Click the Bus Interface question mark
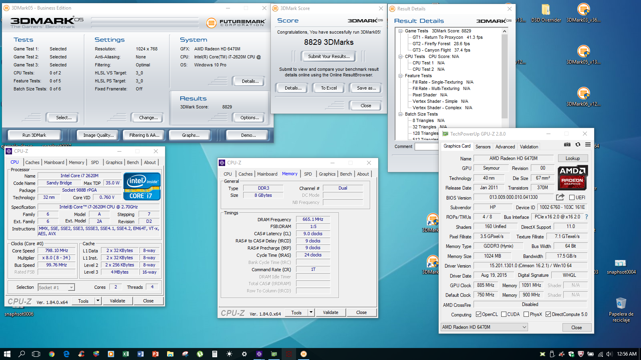641x360 pixels. tap(587, 217)
